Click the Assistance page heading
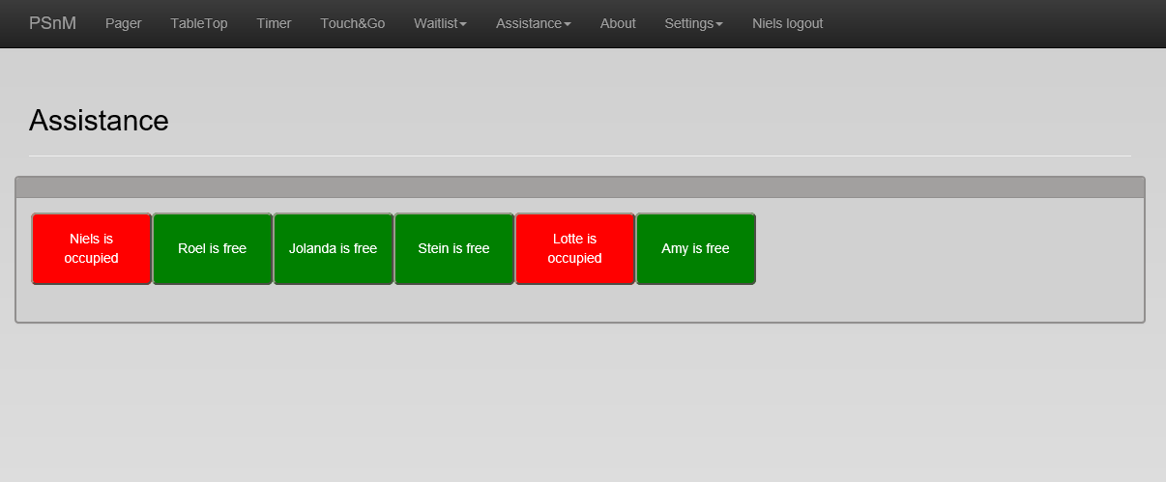1166x482 pixels. pyautogui.click(x=99, y=121)
